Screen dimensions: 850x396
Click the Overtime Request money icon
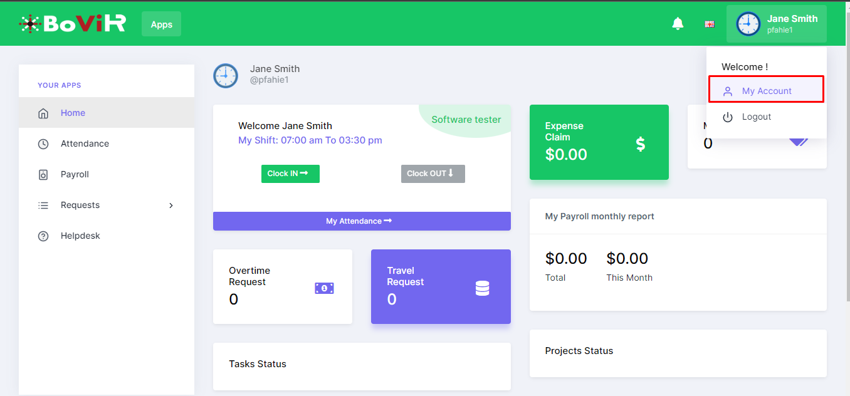tap(324, 288)
